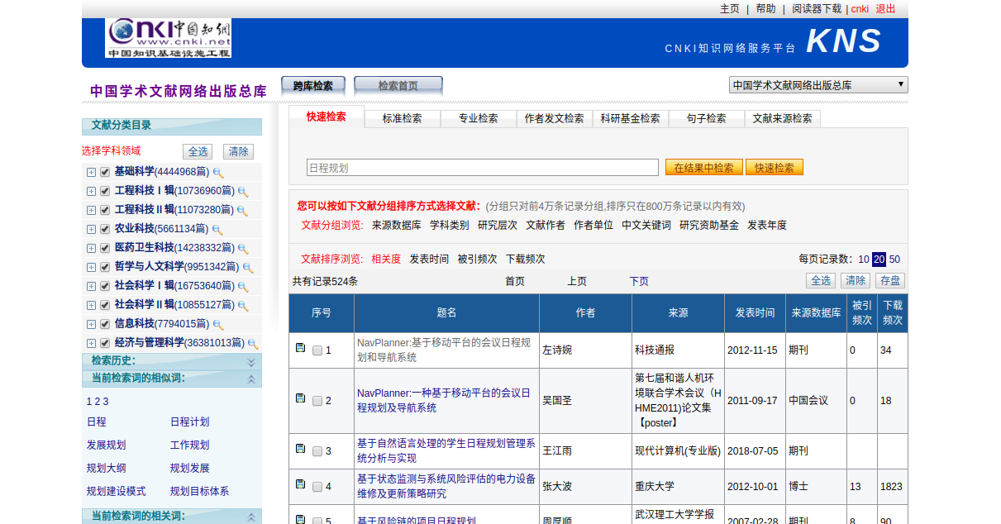Click the magnifier icon beside 基础科学
This screenshot has width=1001, height=524.
(x=218, y=173)
